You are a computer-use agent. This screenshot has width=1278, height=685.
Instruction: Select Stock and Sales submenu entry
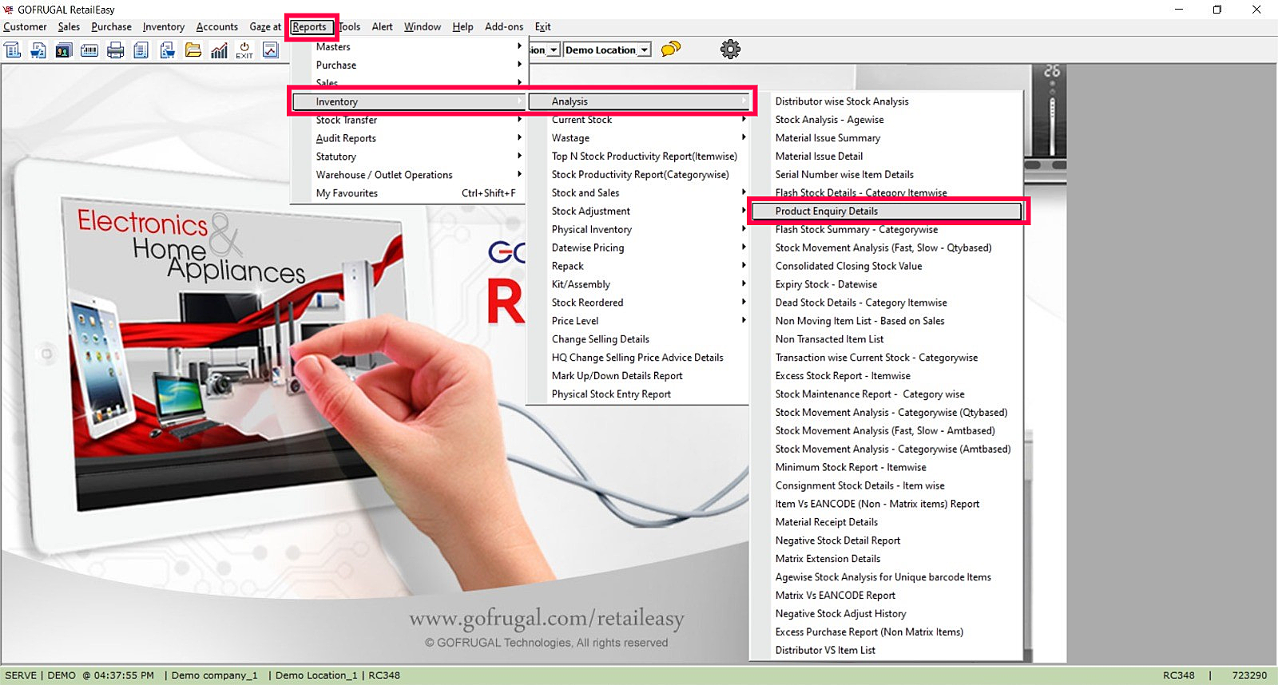pos(639,193)
